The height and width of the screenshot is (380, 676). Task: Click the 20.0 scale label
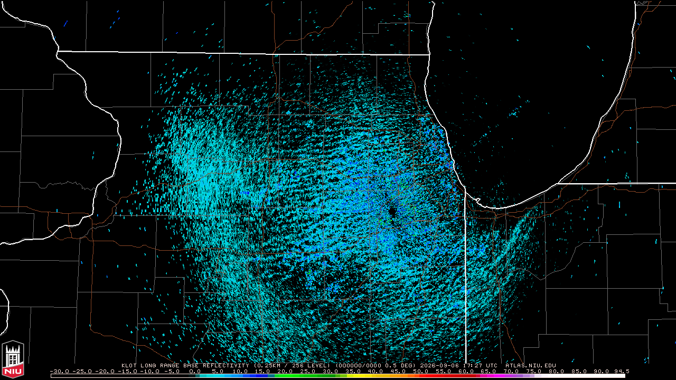[x=285, y=372]
